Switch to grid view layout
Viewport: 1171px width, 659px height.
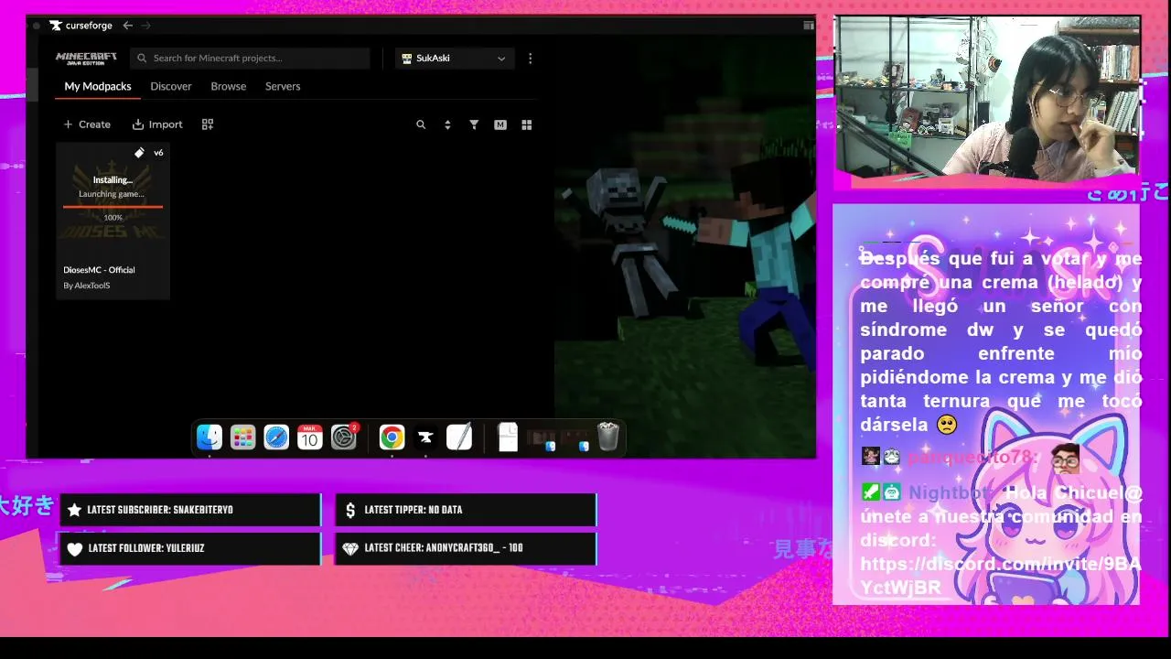527,124
